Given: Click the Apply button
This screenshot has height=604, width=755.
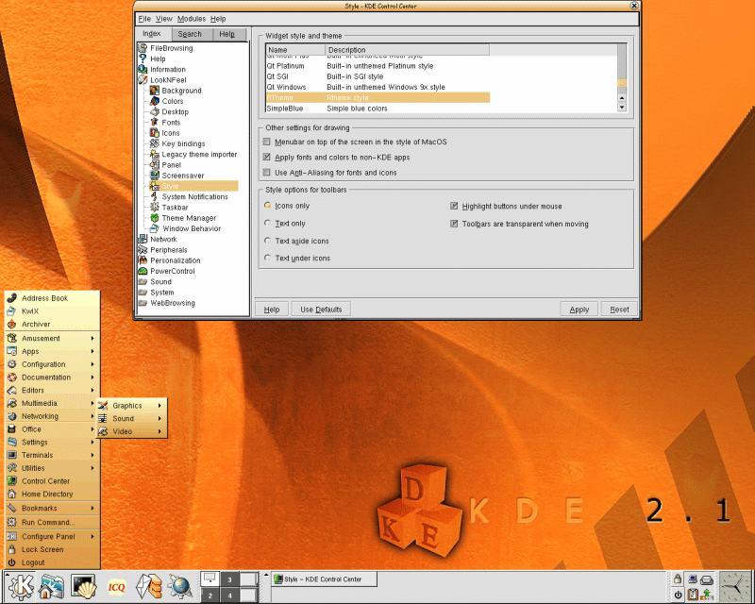Looking at the screenshot, I should click(x=579, y=310).
